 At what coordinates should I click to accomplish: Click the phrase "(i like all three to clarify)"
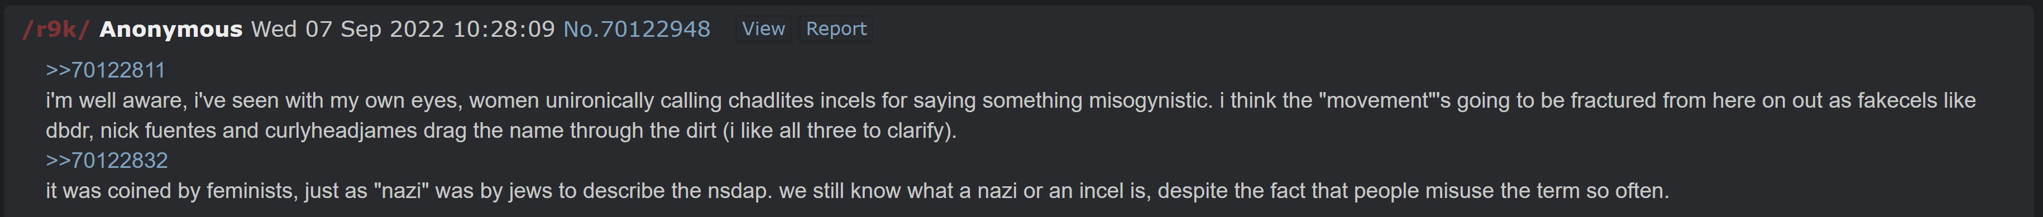click(840, 131)
